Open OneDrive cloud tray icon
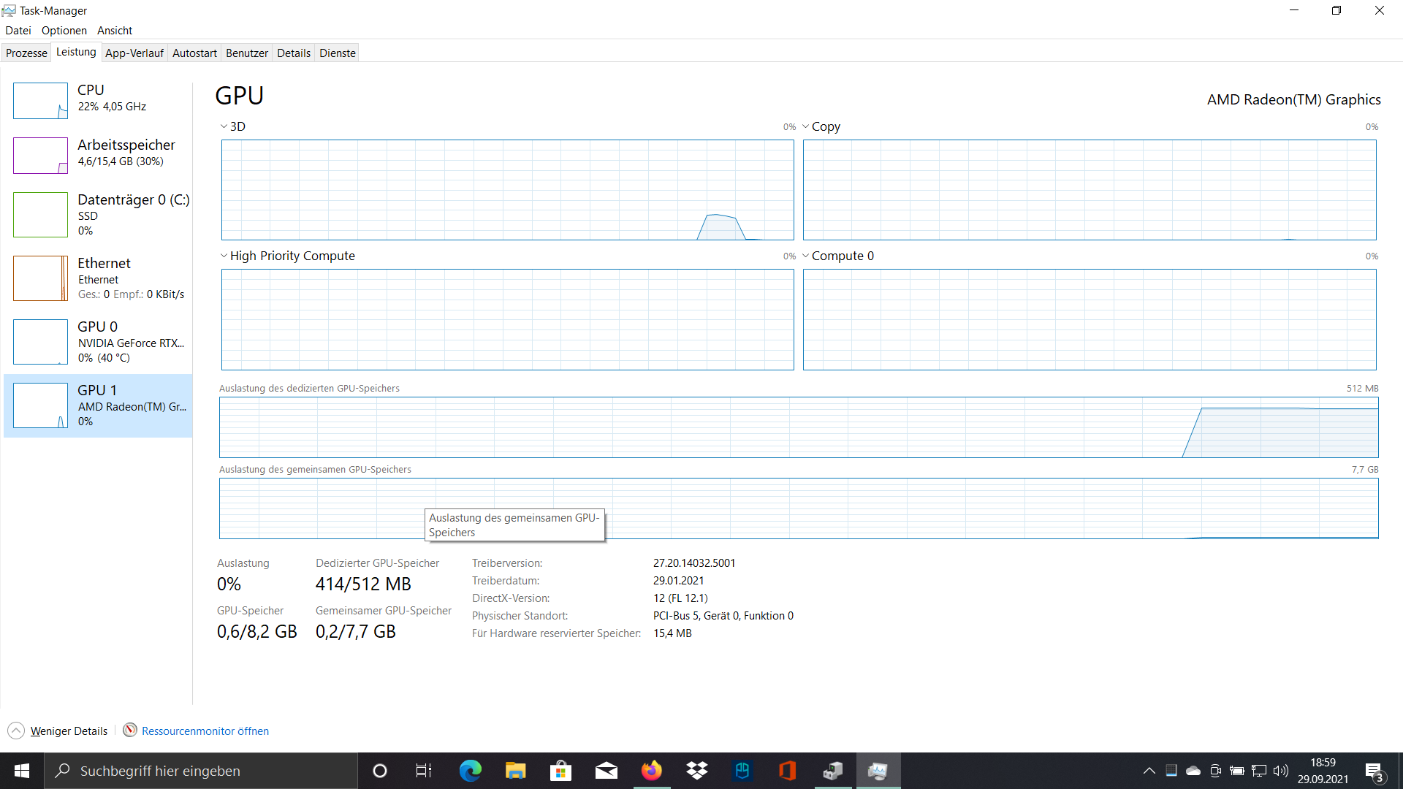Image resolution: width=1403 pixels, height=789 pixels. pos(1193,771)
